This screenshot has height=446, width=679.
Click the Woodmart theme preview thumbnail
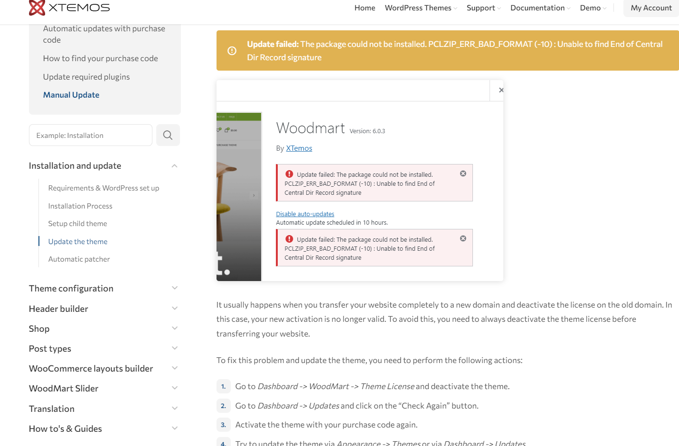239,197
